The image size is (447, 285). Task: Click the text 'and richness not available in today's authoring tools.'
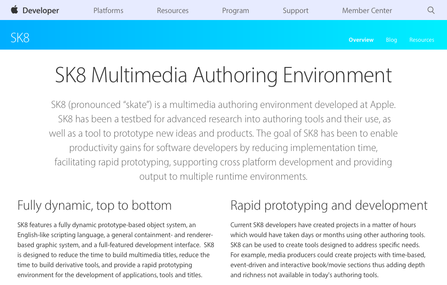point(304,275)
